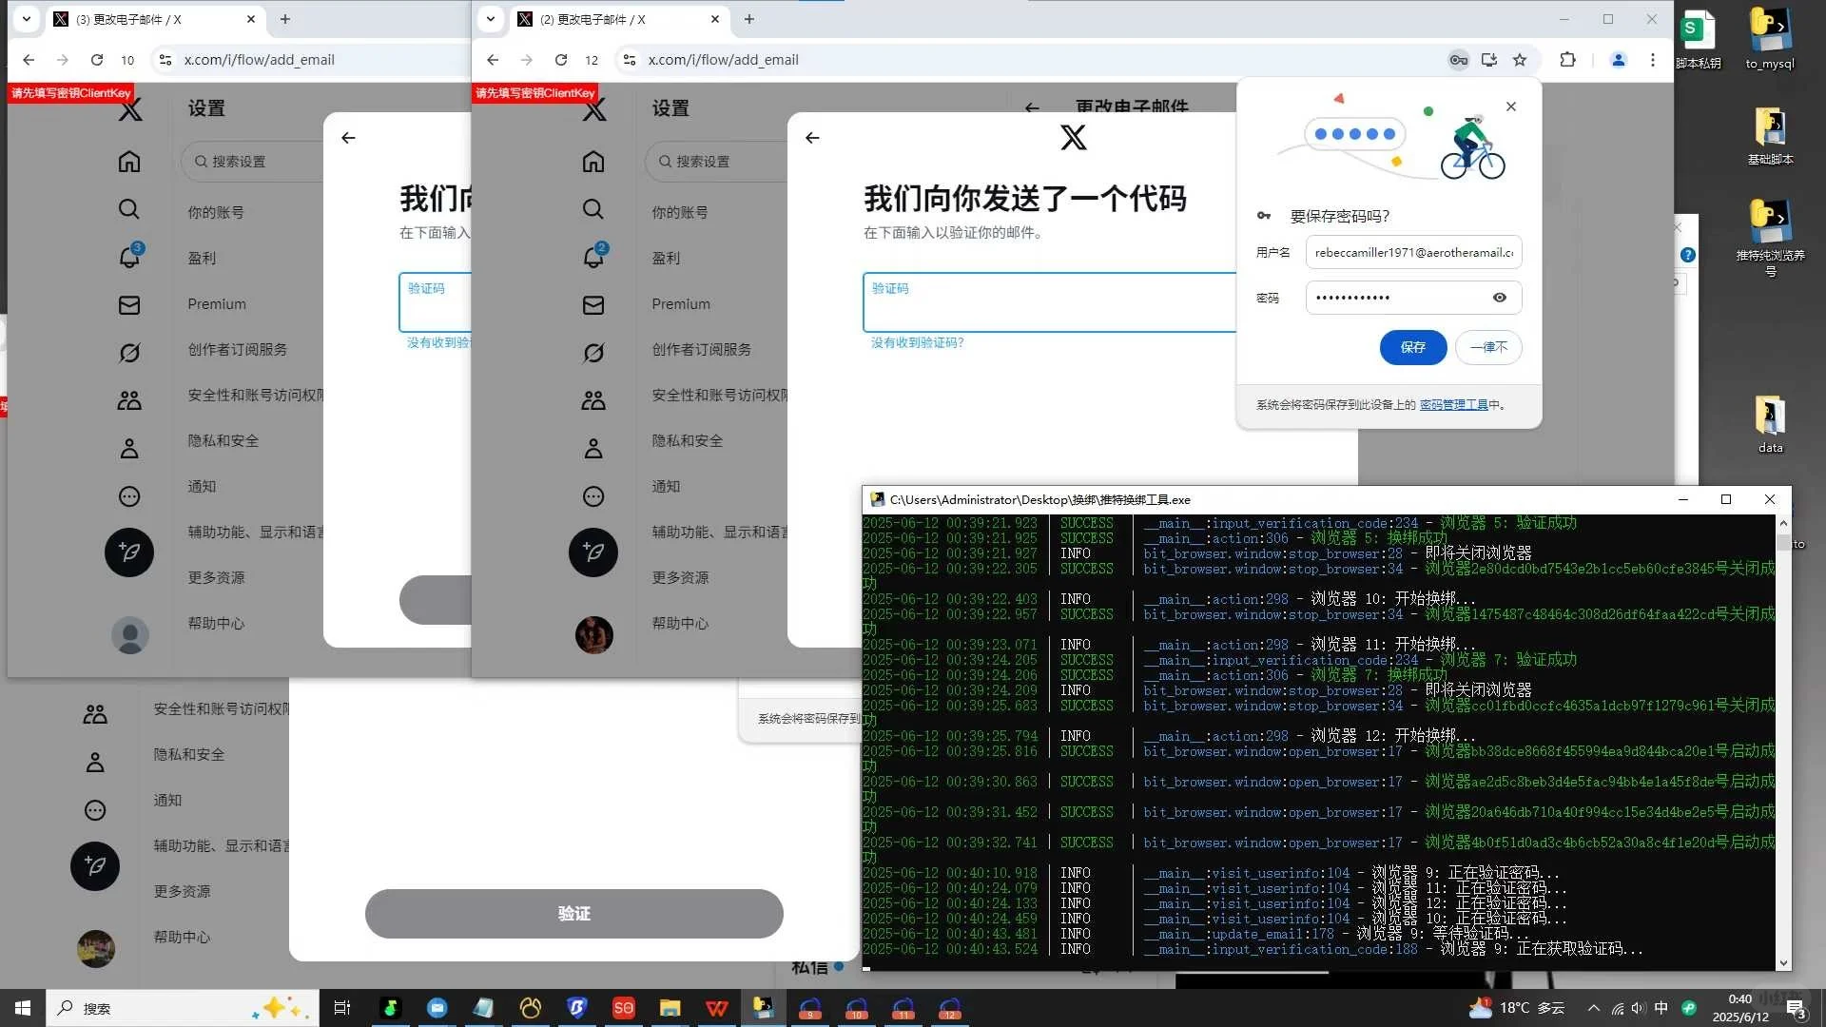1826x1027 pixels.
Task: Open the home icon in X sidebar
Action: click(593, 162)
